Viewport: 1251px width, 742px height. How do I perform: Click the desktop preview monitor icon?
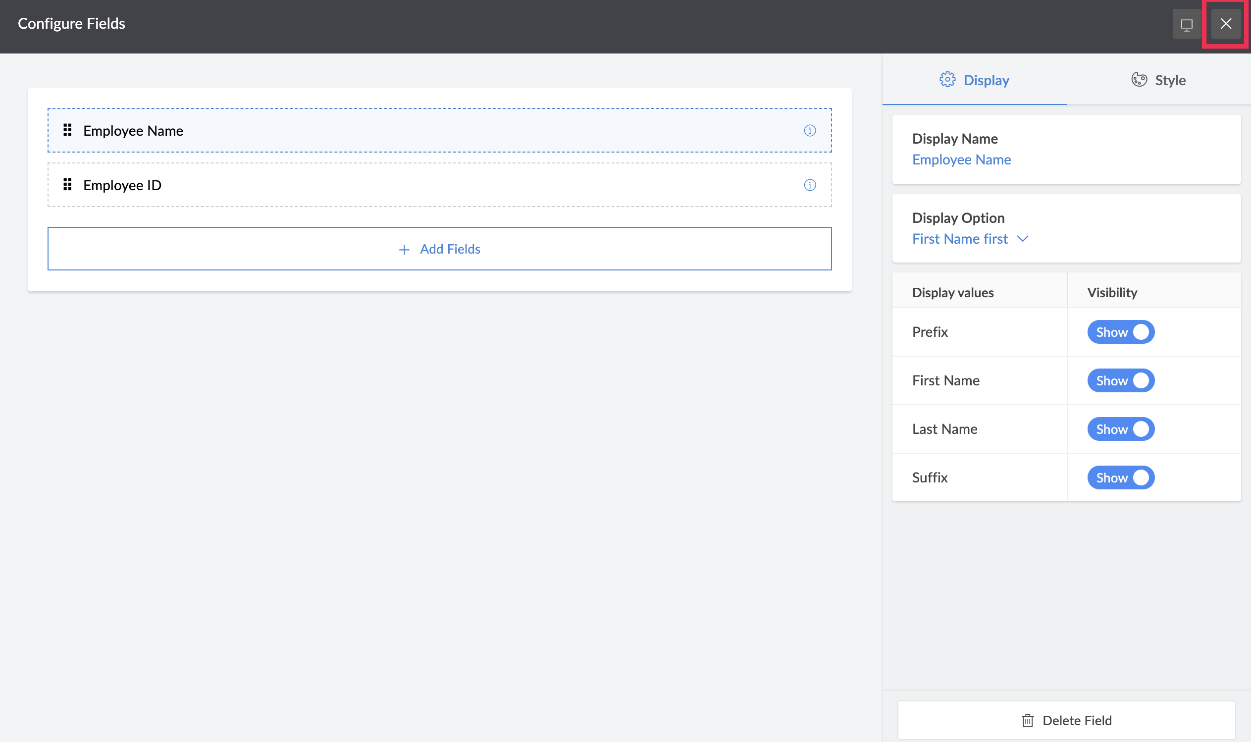click(1187, 24)
